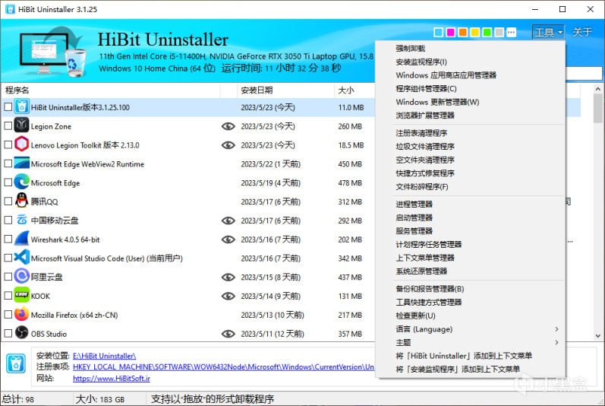Select 强制卸载 from tools menu

[x=471, y=49]
